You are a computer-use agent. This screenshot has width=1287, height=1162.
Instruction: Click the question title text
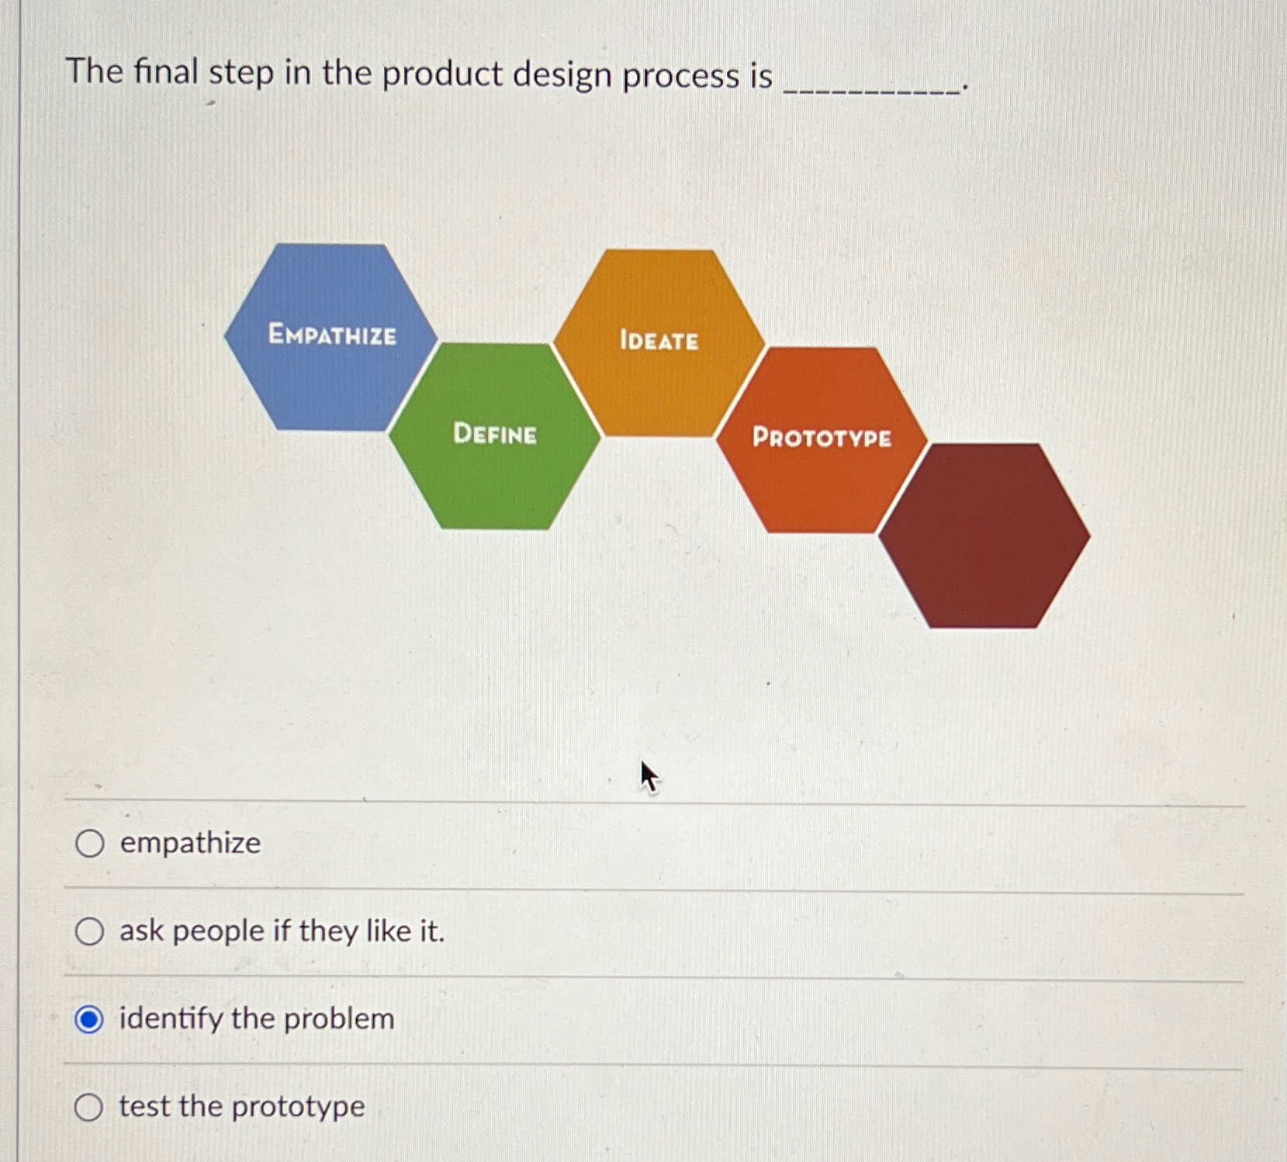pos(417,75)
